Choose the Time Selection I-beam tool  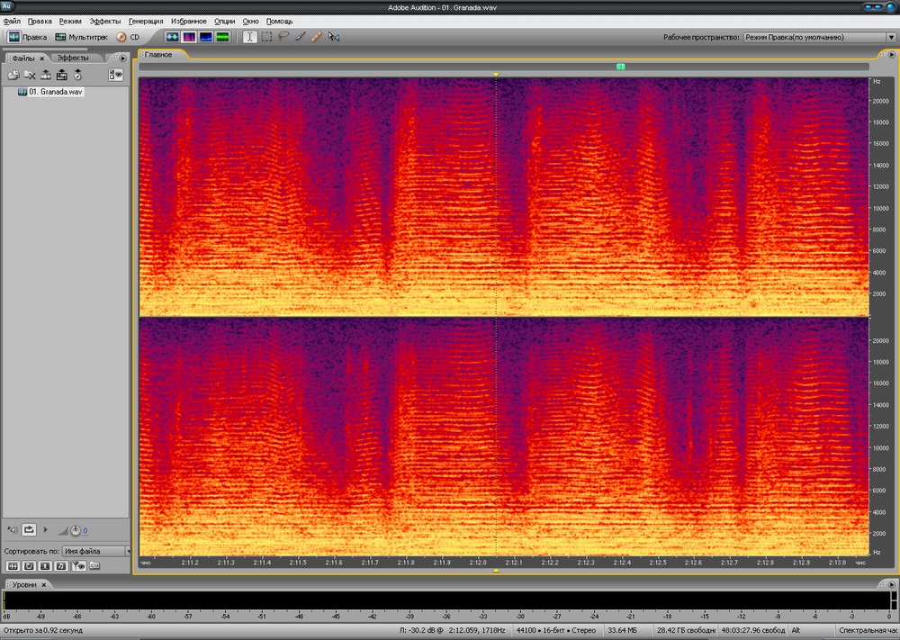tap(249, 37)
